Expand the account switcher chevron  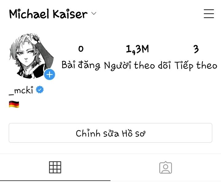point(94,14)
